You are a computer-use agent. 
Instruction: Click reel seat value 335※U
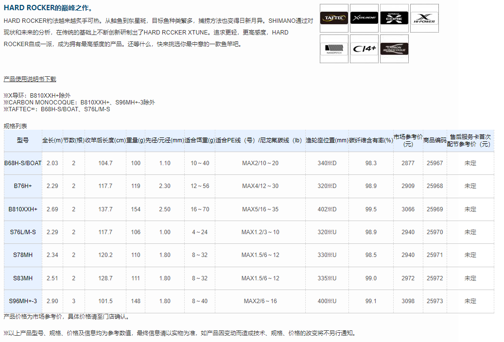coord(327,278)
